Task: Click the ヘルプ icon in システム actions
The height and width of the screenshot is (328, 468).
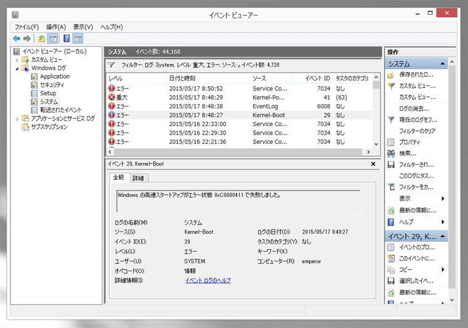Action: tap(390, 222)
